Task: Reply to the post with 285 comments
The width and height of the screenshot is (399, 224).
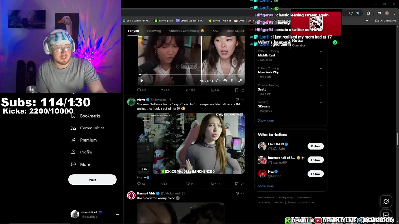Action: coord(142,90)
